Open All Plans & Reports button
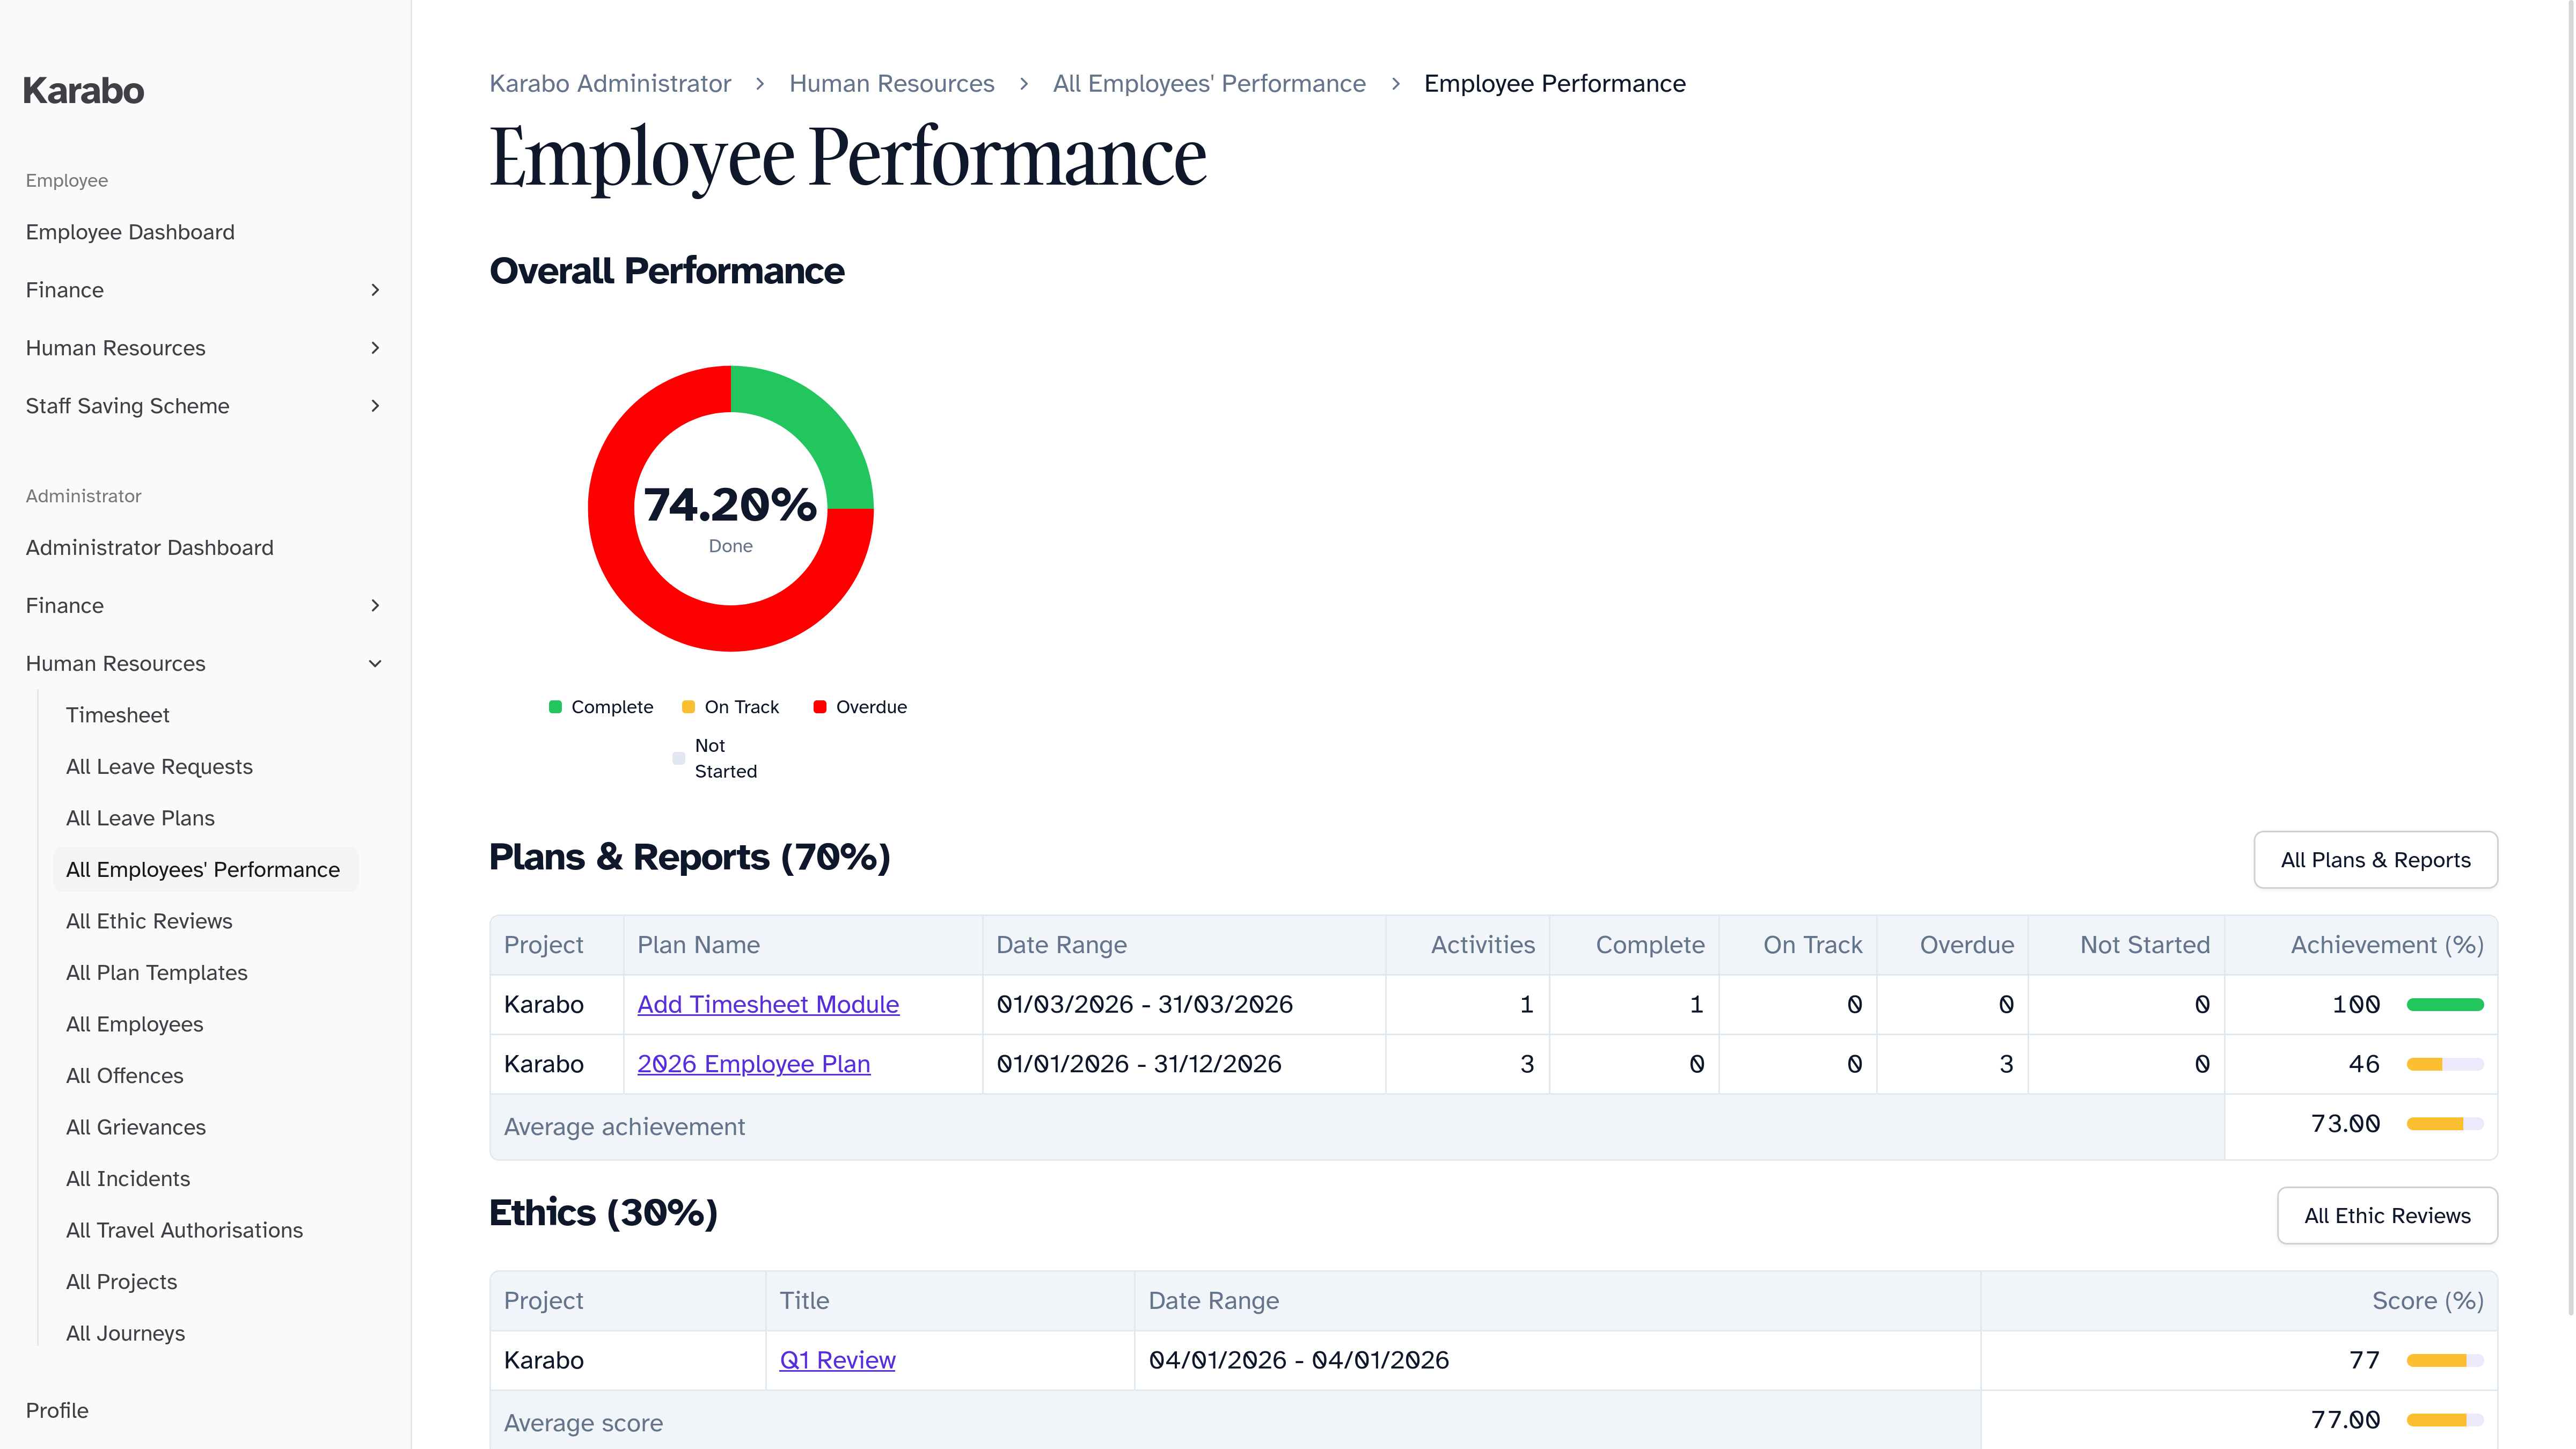This screenshot has height=1449, width=2576. [x=2375, y=860]
